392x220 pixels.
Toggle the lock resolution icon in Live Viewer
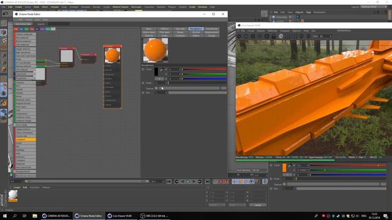pyautogui.click(x=274, y=37)
